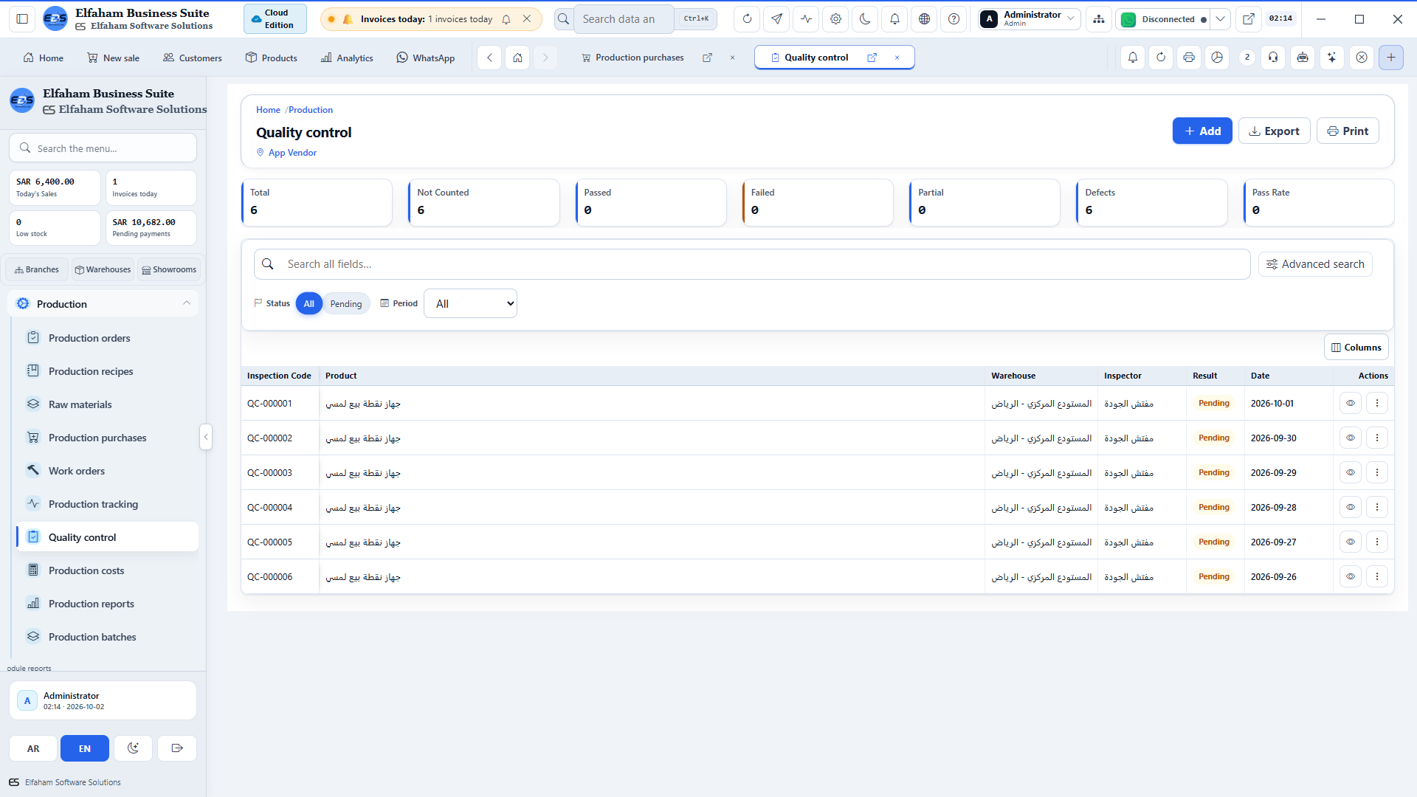Go to home icon in tab navigation
Viewport: 1417px width, 797px height.
tap(517, 58)
